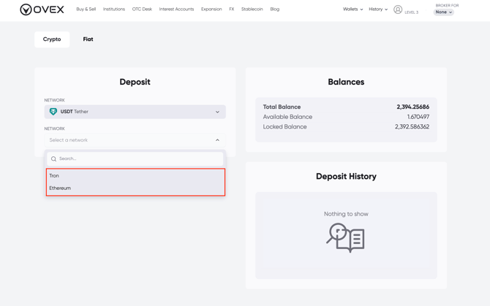
Task: Click the Nothing to show message
Action: click(x=346, y=214)
